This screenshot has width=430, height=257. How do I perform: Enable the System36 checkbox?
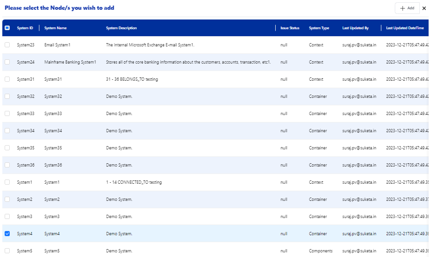7,165
